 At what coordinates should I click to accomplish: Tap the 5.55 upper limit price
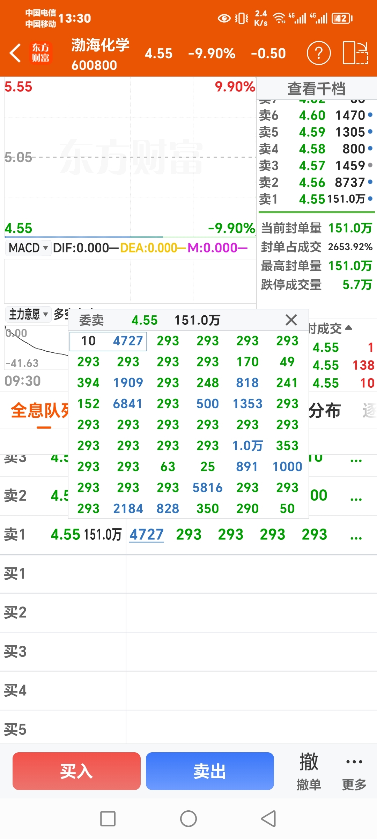pos(18,86)
